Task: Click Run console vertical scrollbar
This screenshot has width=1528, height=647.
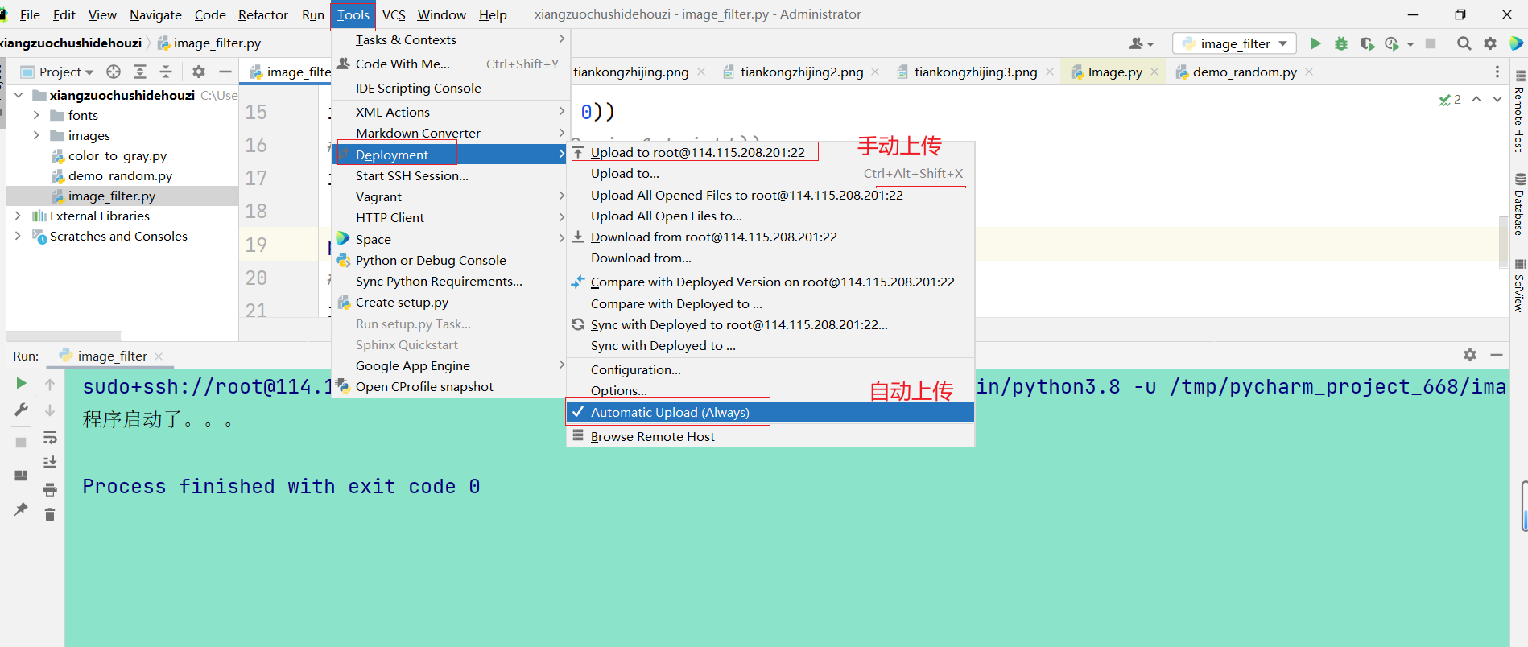Action: pos(1525,506)
